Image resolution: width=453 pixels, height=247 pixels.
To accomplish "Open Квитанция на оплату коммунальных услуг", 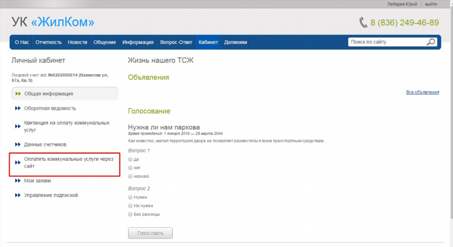I will (66, 127).
